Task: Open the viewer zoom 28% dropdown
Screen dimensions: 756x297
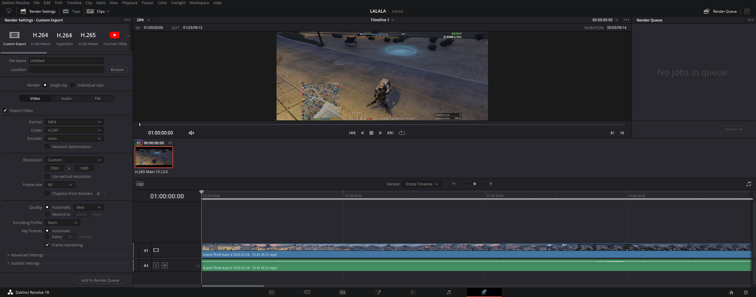Action: click(143, 20)
